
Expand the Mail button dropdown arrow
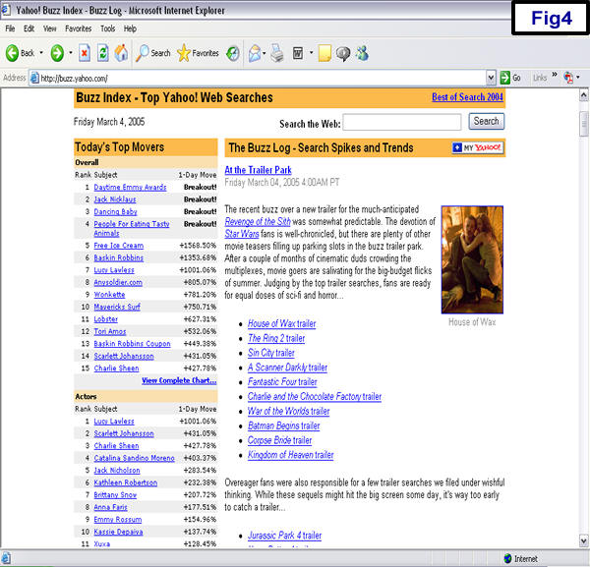pyautogui.click(x=265, y=53)
